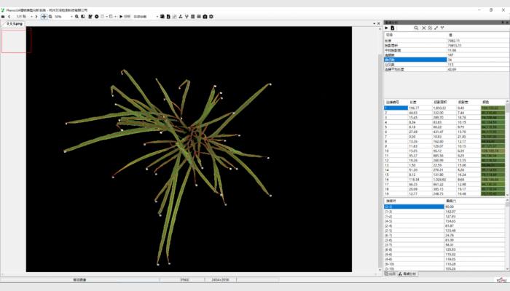
Task: Open settings via the gear icon
Action: 211,16
